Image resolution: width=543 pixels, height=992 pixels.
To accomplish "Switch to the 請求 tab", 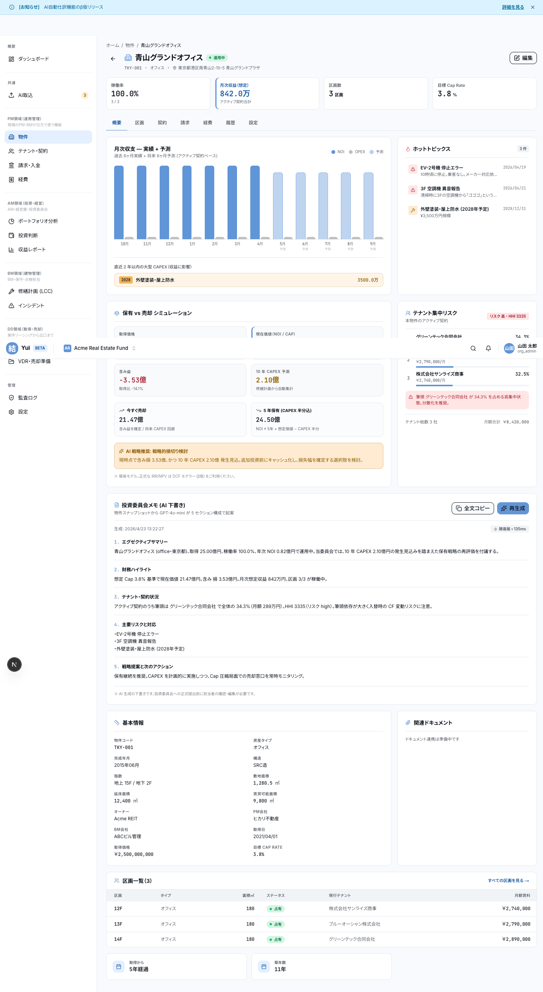I will tap(185, 123).
